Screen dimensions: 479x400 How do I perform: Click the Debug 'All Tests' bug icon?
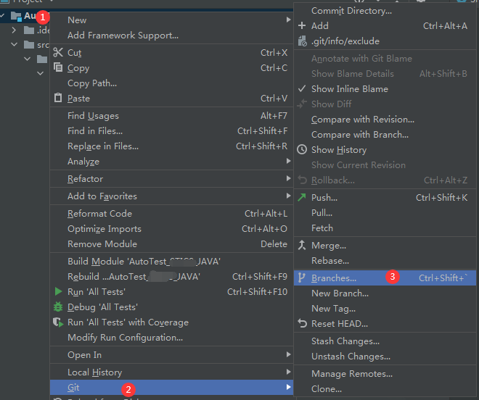pos(58,307)
